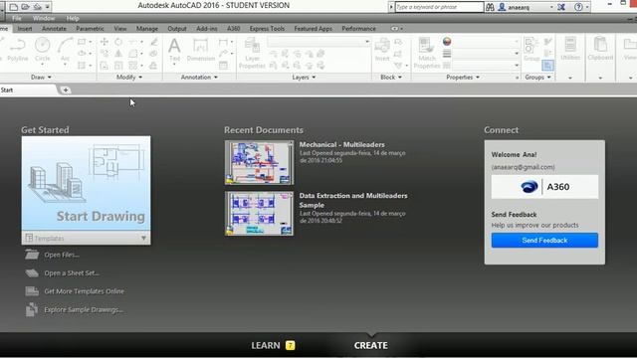This screenshot has height=358, width=637.
Task: Click the Match Properties icon
Action: (x=427, y=53)
